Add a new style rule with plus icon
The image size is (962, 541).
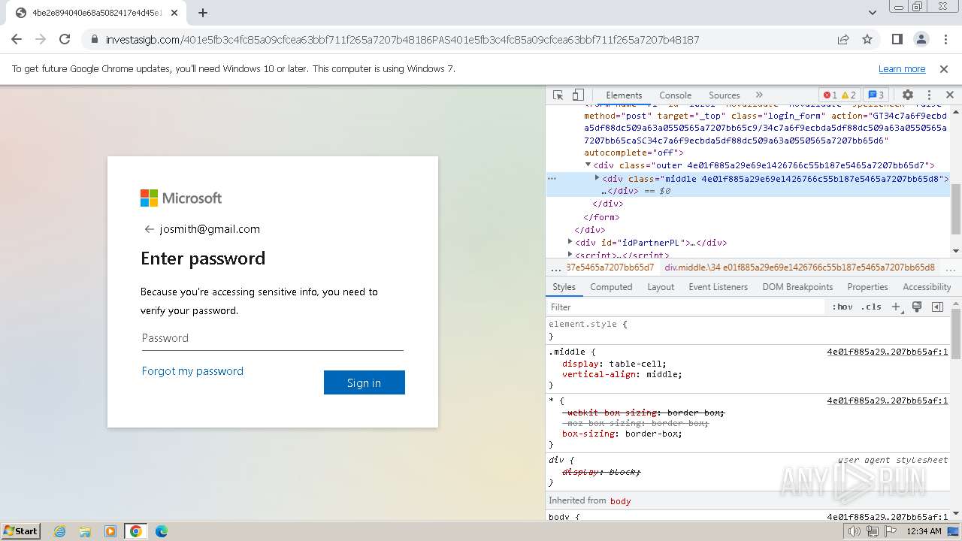coord(896,307)
